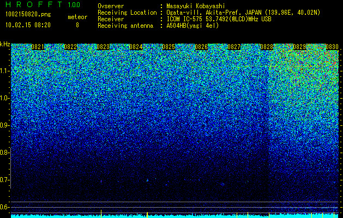Click the 0.6 frequency axis label

[x=4, y=207]
